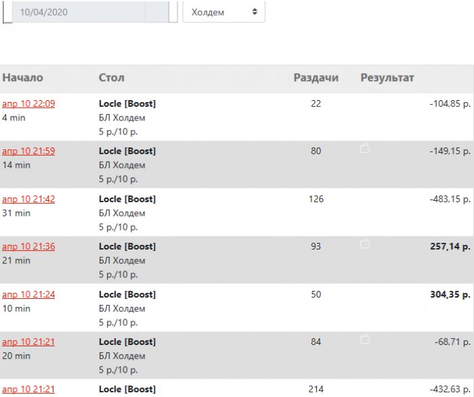Open the 21:21 session link lasting 20 min

click(28, 342)
